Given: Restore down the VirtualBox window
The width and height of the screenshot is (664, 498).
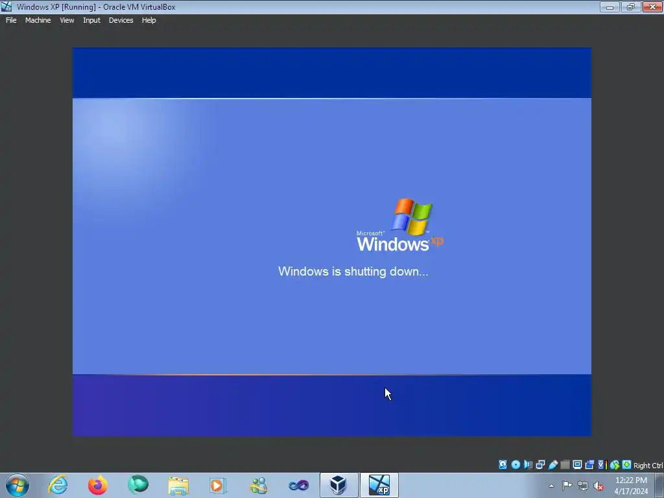Looking at the screenshot, I should (631, 6).
